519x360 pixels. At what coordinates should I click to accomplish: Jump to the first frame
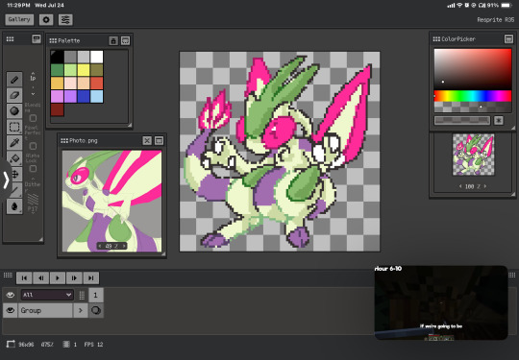pos(24,278)
